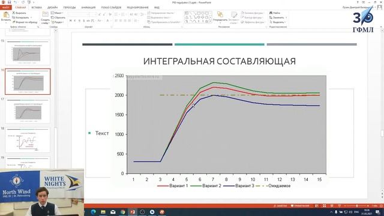
Task: Open Google Chrome from the taskbar
Action: pos(122,212)
